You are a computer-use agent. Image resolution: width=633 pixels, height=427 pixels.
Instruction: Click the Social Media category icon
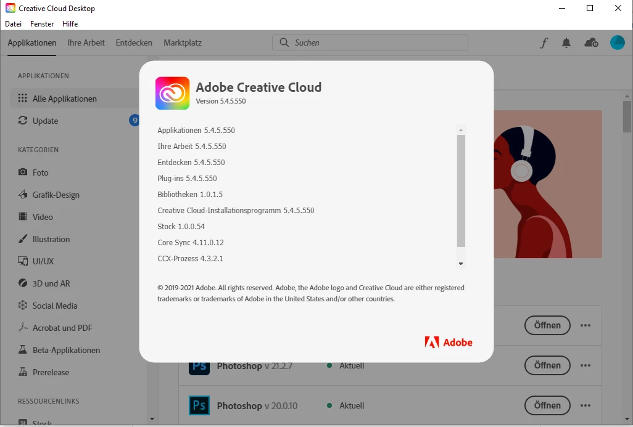tap(23, 305)
